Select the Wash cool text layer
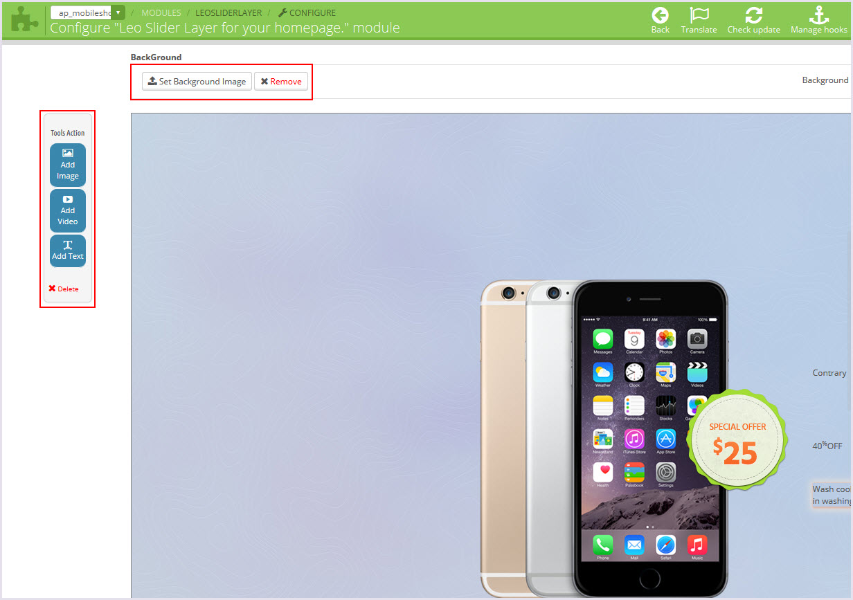The width and height of the screenshot is (853, 600). 832,495
